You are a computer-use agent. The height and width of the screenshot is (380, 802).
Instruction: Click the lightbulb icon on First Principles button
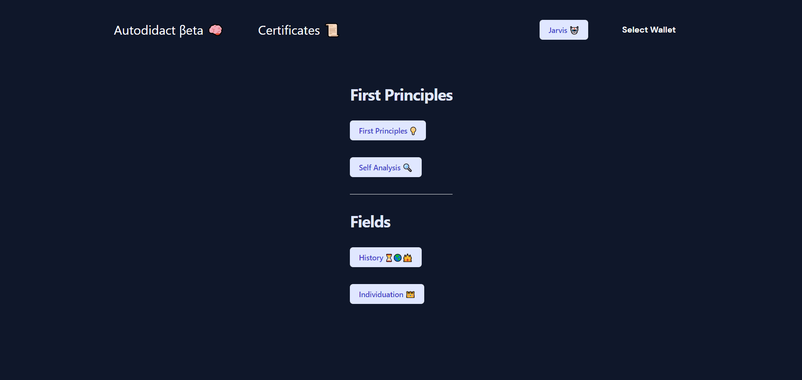pyautogui.click(x=413, y=131)
